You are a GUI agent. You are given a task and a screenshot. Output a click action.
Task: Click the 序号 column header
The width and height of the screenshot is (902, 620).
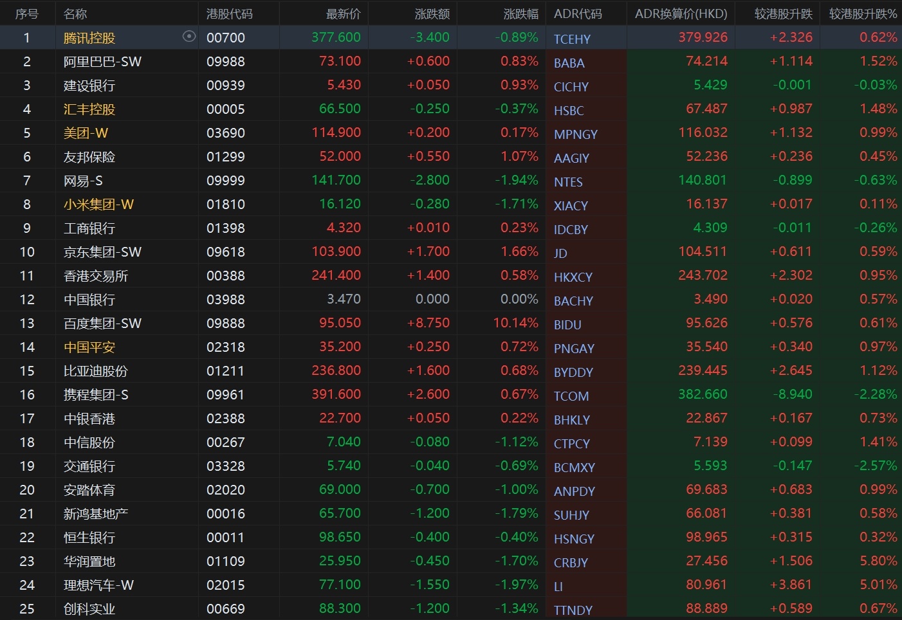click(27, 14)
